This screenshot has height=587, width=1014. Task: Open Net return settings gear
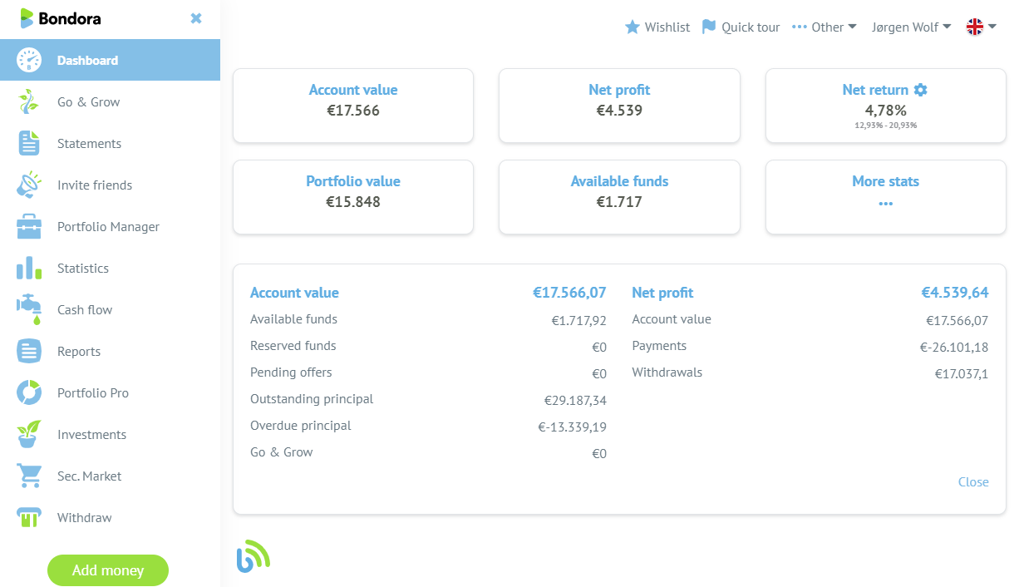(921, 90)
